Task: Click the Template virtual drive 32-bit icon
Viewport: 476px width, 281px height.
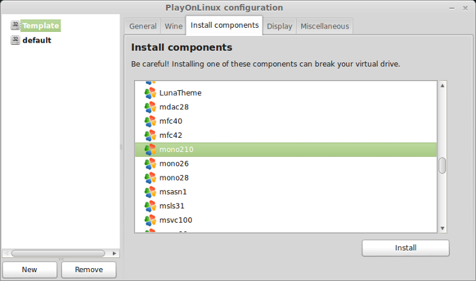Action: 15,26
